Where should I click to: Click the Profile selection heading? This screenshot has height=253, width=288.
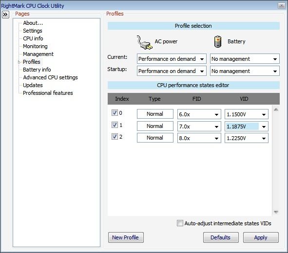click(193, 26)
